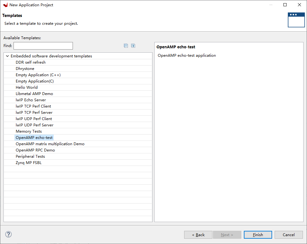Viewport: 307px width, 244px height.
Task: Click the Finish button
Action: click(x=258, y=235)
